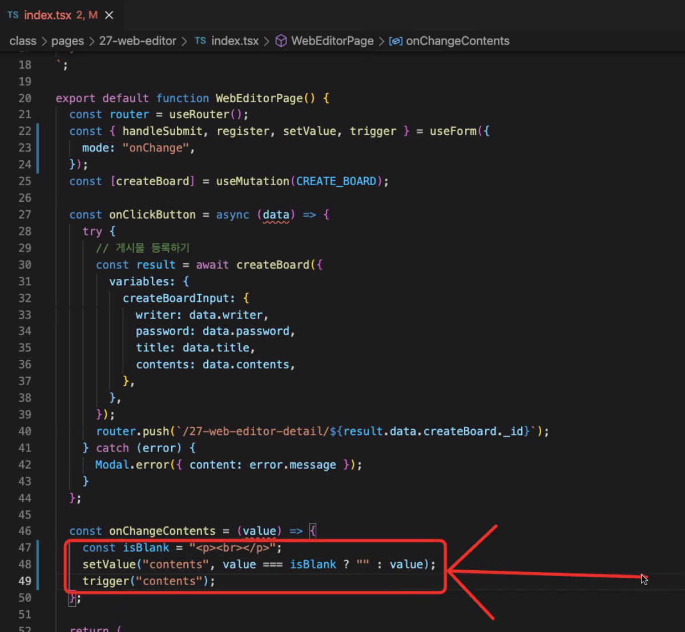Click line number 49 in gutter
The height and width of the screenshot is (632, 685).
coord(25,581)
